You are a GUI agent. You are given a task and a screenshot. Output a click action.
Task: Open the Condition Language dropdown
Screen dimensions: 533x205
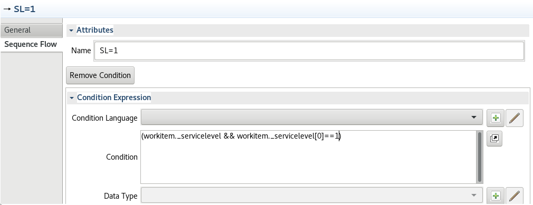pos(312,118)
